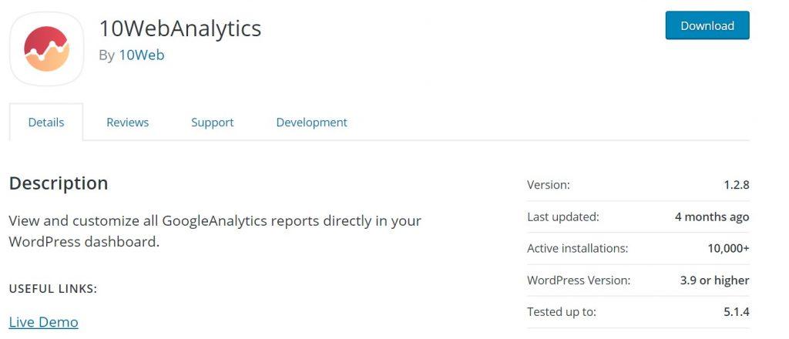Go to the Support tab

[x=212, y=123]
